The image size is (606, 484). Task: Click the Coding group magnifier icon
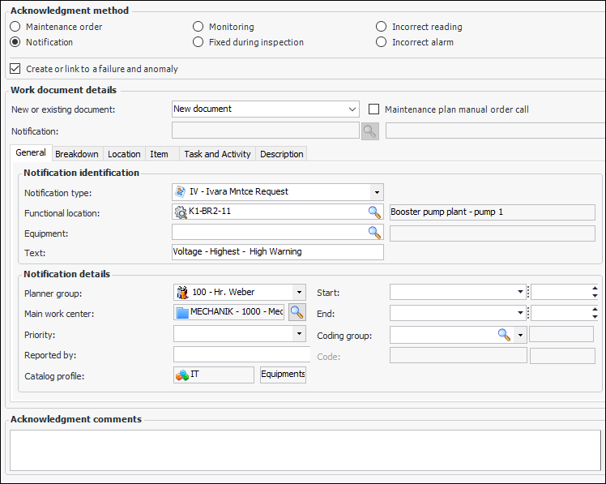[504, 334]
